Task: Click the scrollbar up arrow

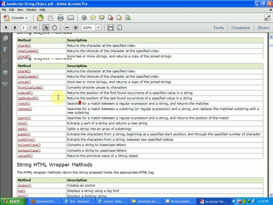Action: tap(271, 37)
